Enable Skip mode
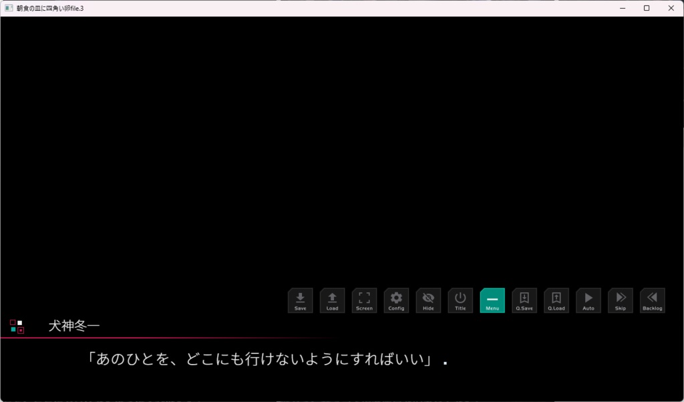Screen dimensions: 684x402 [620, 300]
